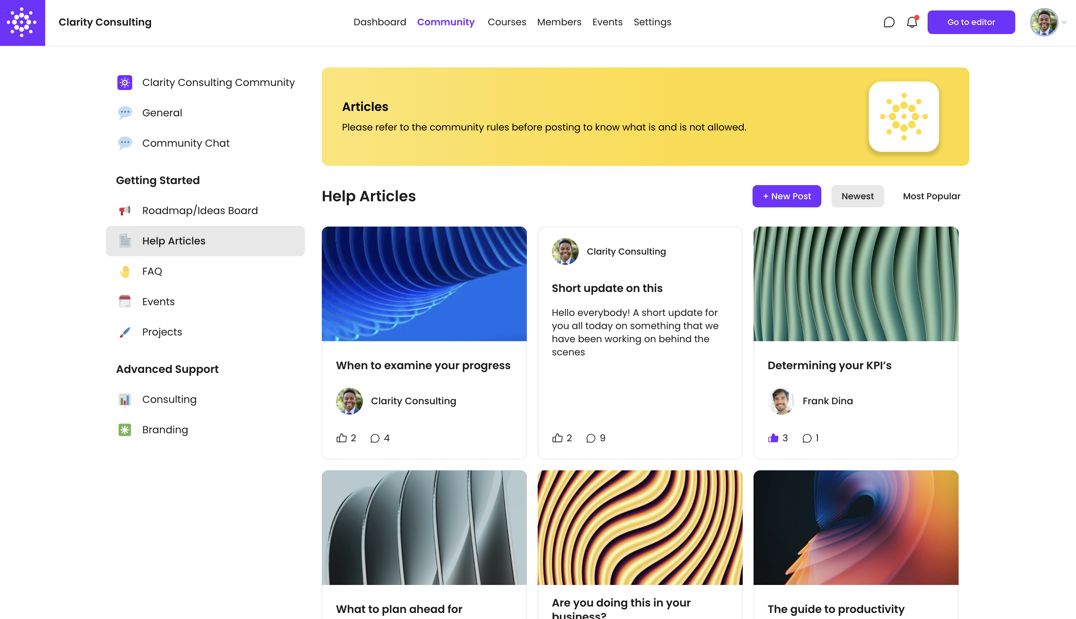Open the messages chat bubble icon
The image size is (1076, 619).
pyautogui.click(x=888, y=22)
